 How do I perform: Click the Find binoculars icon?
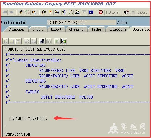42,41
